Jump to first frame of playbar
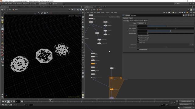Screen dimensions: 195x109 tap(3, 101)
